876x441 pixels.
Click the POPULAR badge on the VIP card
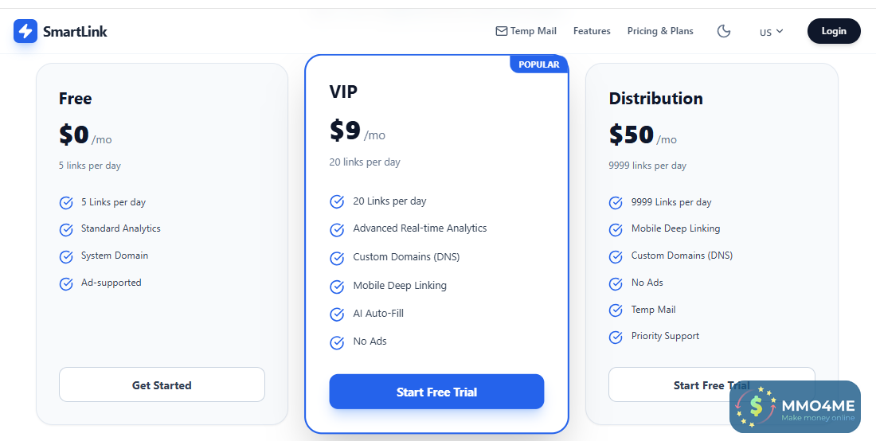click(539, 64)
